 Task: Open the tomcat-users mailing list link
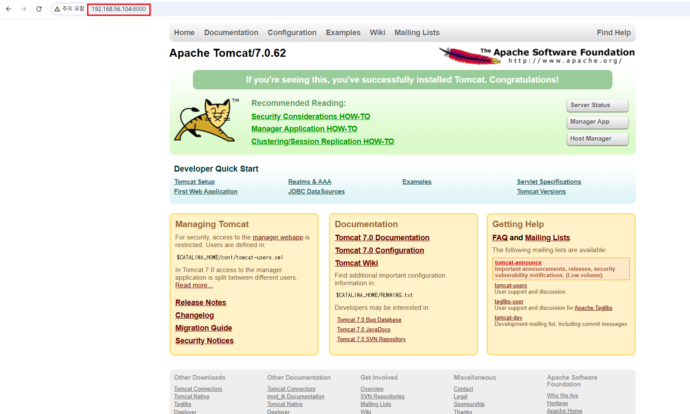coord(511,286)
